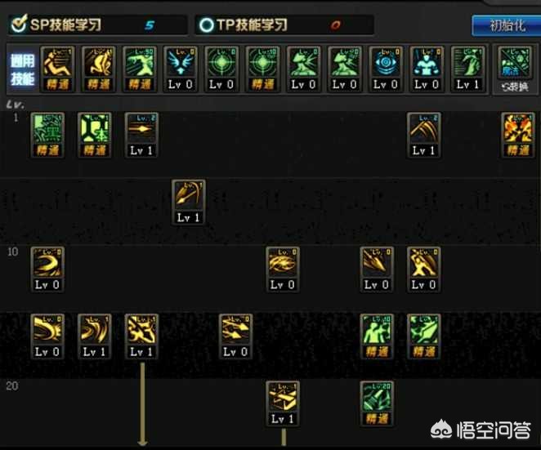The width and height of the screenshot is (541, 450).
Task: Click the SP points value field
Action: click(x=150, y=25)
